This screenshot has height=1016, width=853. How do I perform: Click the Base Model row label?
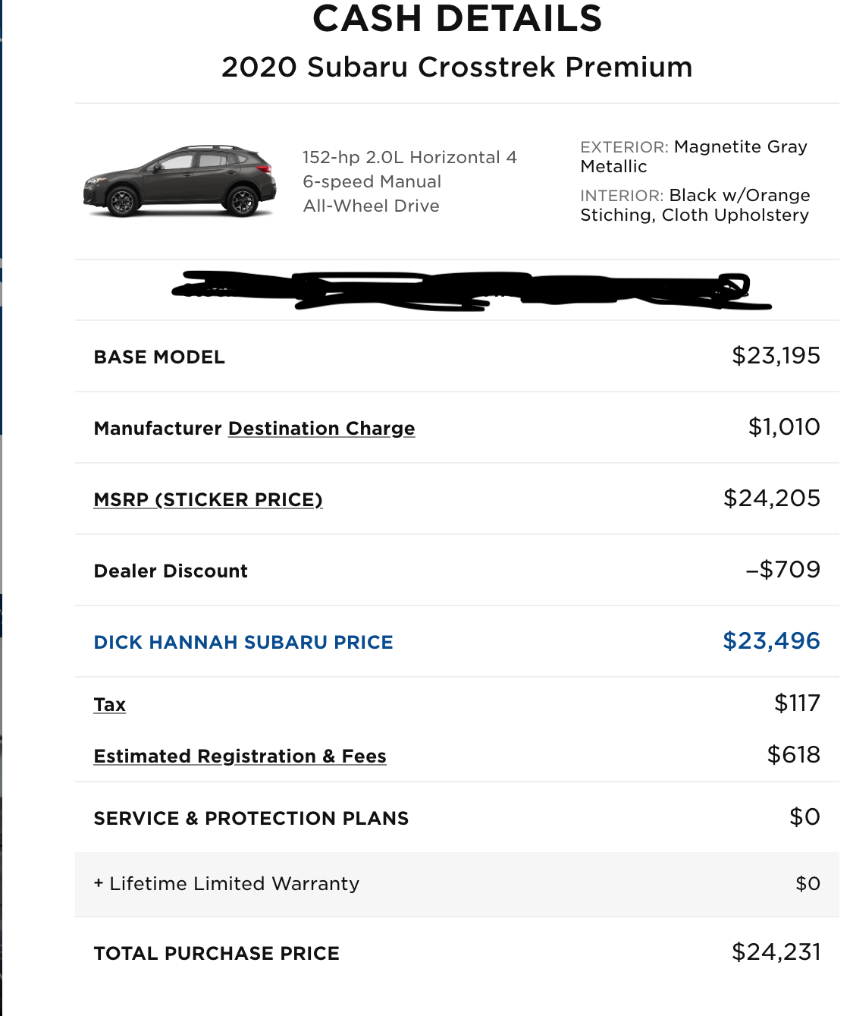click(159, 357)
